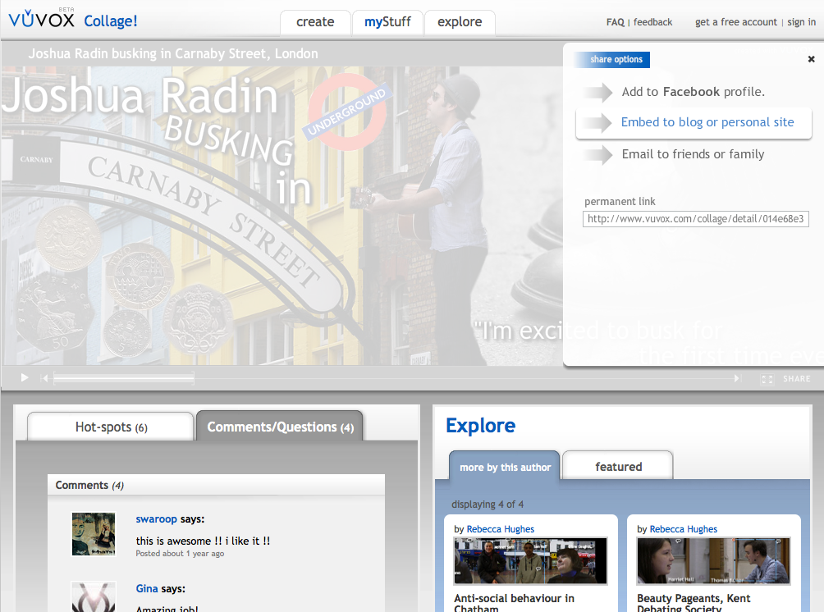Select Embed to blog or personal site

[x=707, y=122]
